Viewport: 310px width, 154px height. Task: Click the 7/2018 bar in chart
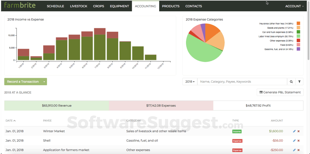[100, 44]
